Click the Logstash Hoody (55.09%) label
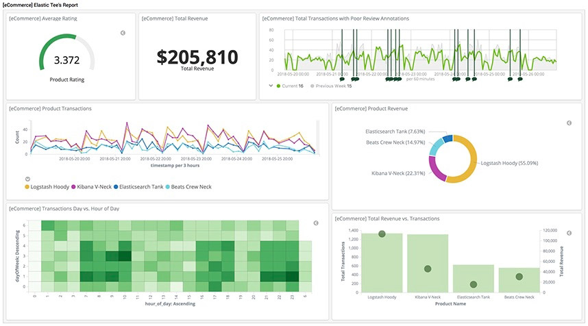588x326 pixels. click(509, 163)
